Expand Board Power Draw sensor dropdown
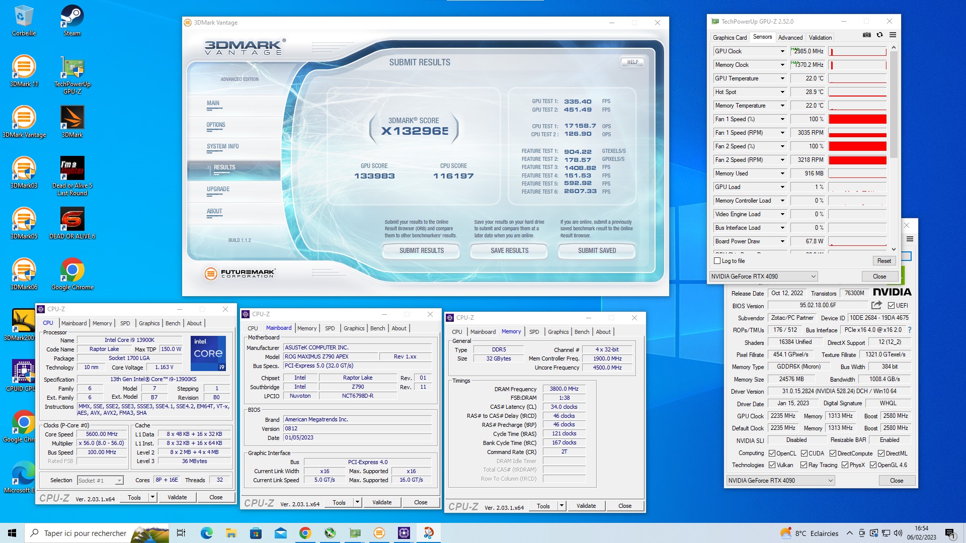Screen dimensions: 966x543 782,241
